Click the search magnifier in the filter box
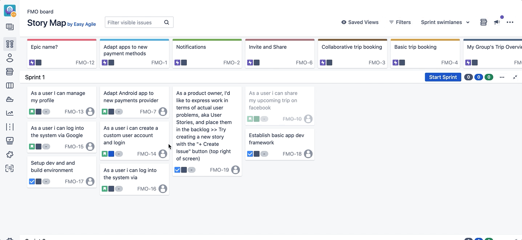The width and height of the screenshot is (522, 240). click(166, 22)
